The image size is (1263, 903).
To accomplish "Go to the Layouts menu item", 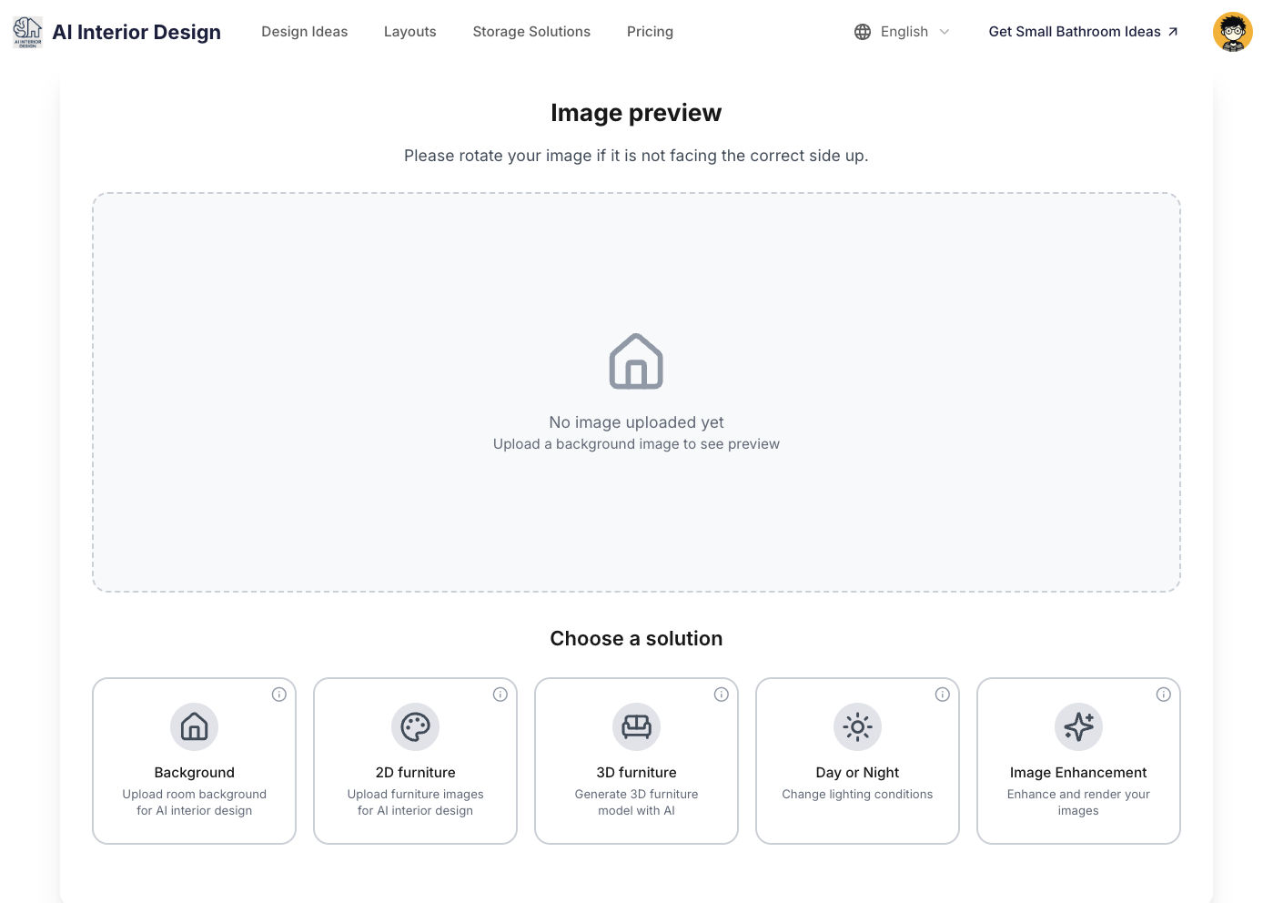I will tap(410, 32).
